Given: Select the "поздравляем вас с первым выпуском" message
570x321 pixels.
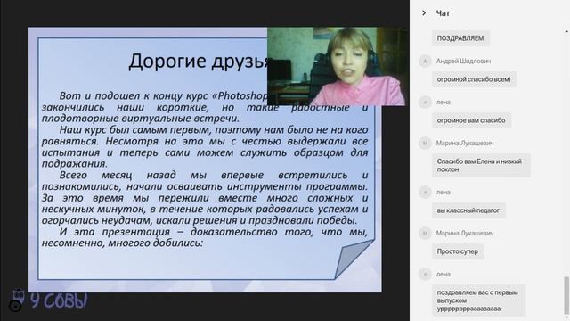Looking at the screenshot, I should 478,300.
